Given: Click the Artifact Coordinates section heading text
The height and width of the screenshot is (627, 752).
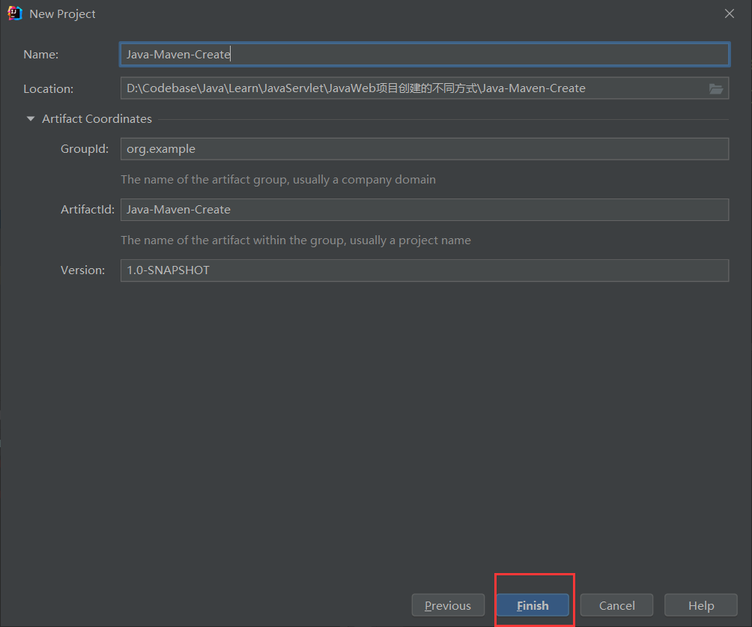Looking at the screenshot, I should click(97, 118).
